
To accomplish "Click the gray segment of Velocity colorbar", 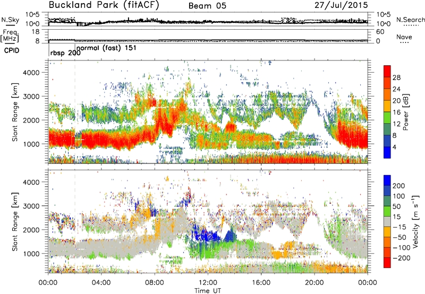I will [387, 222].
